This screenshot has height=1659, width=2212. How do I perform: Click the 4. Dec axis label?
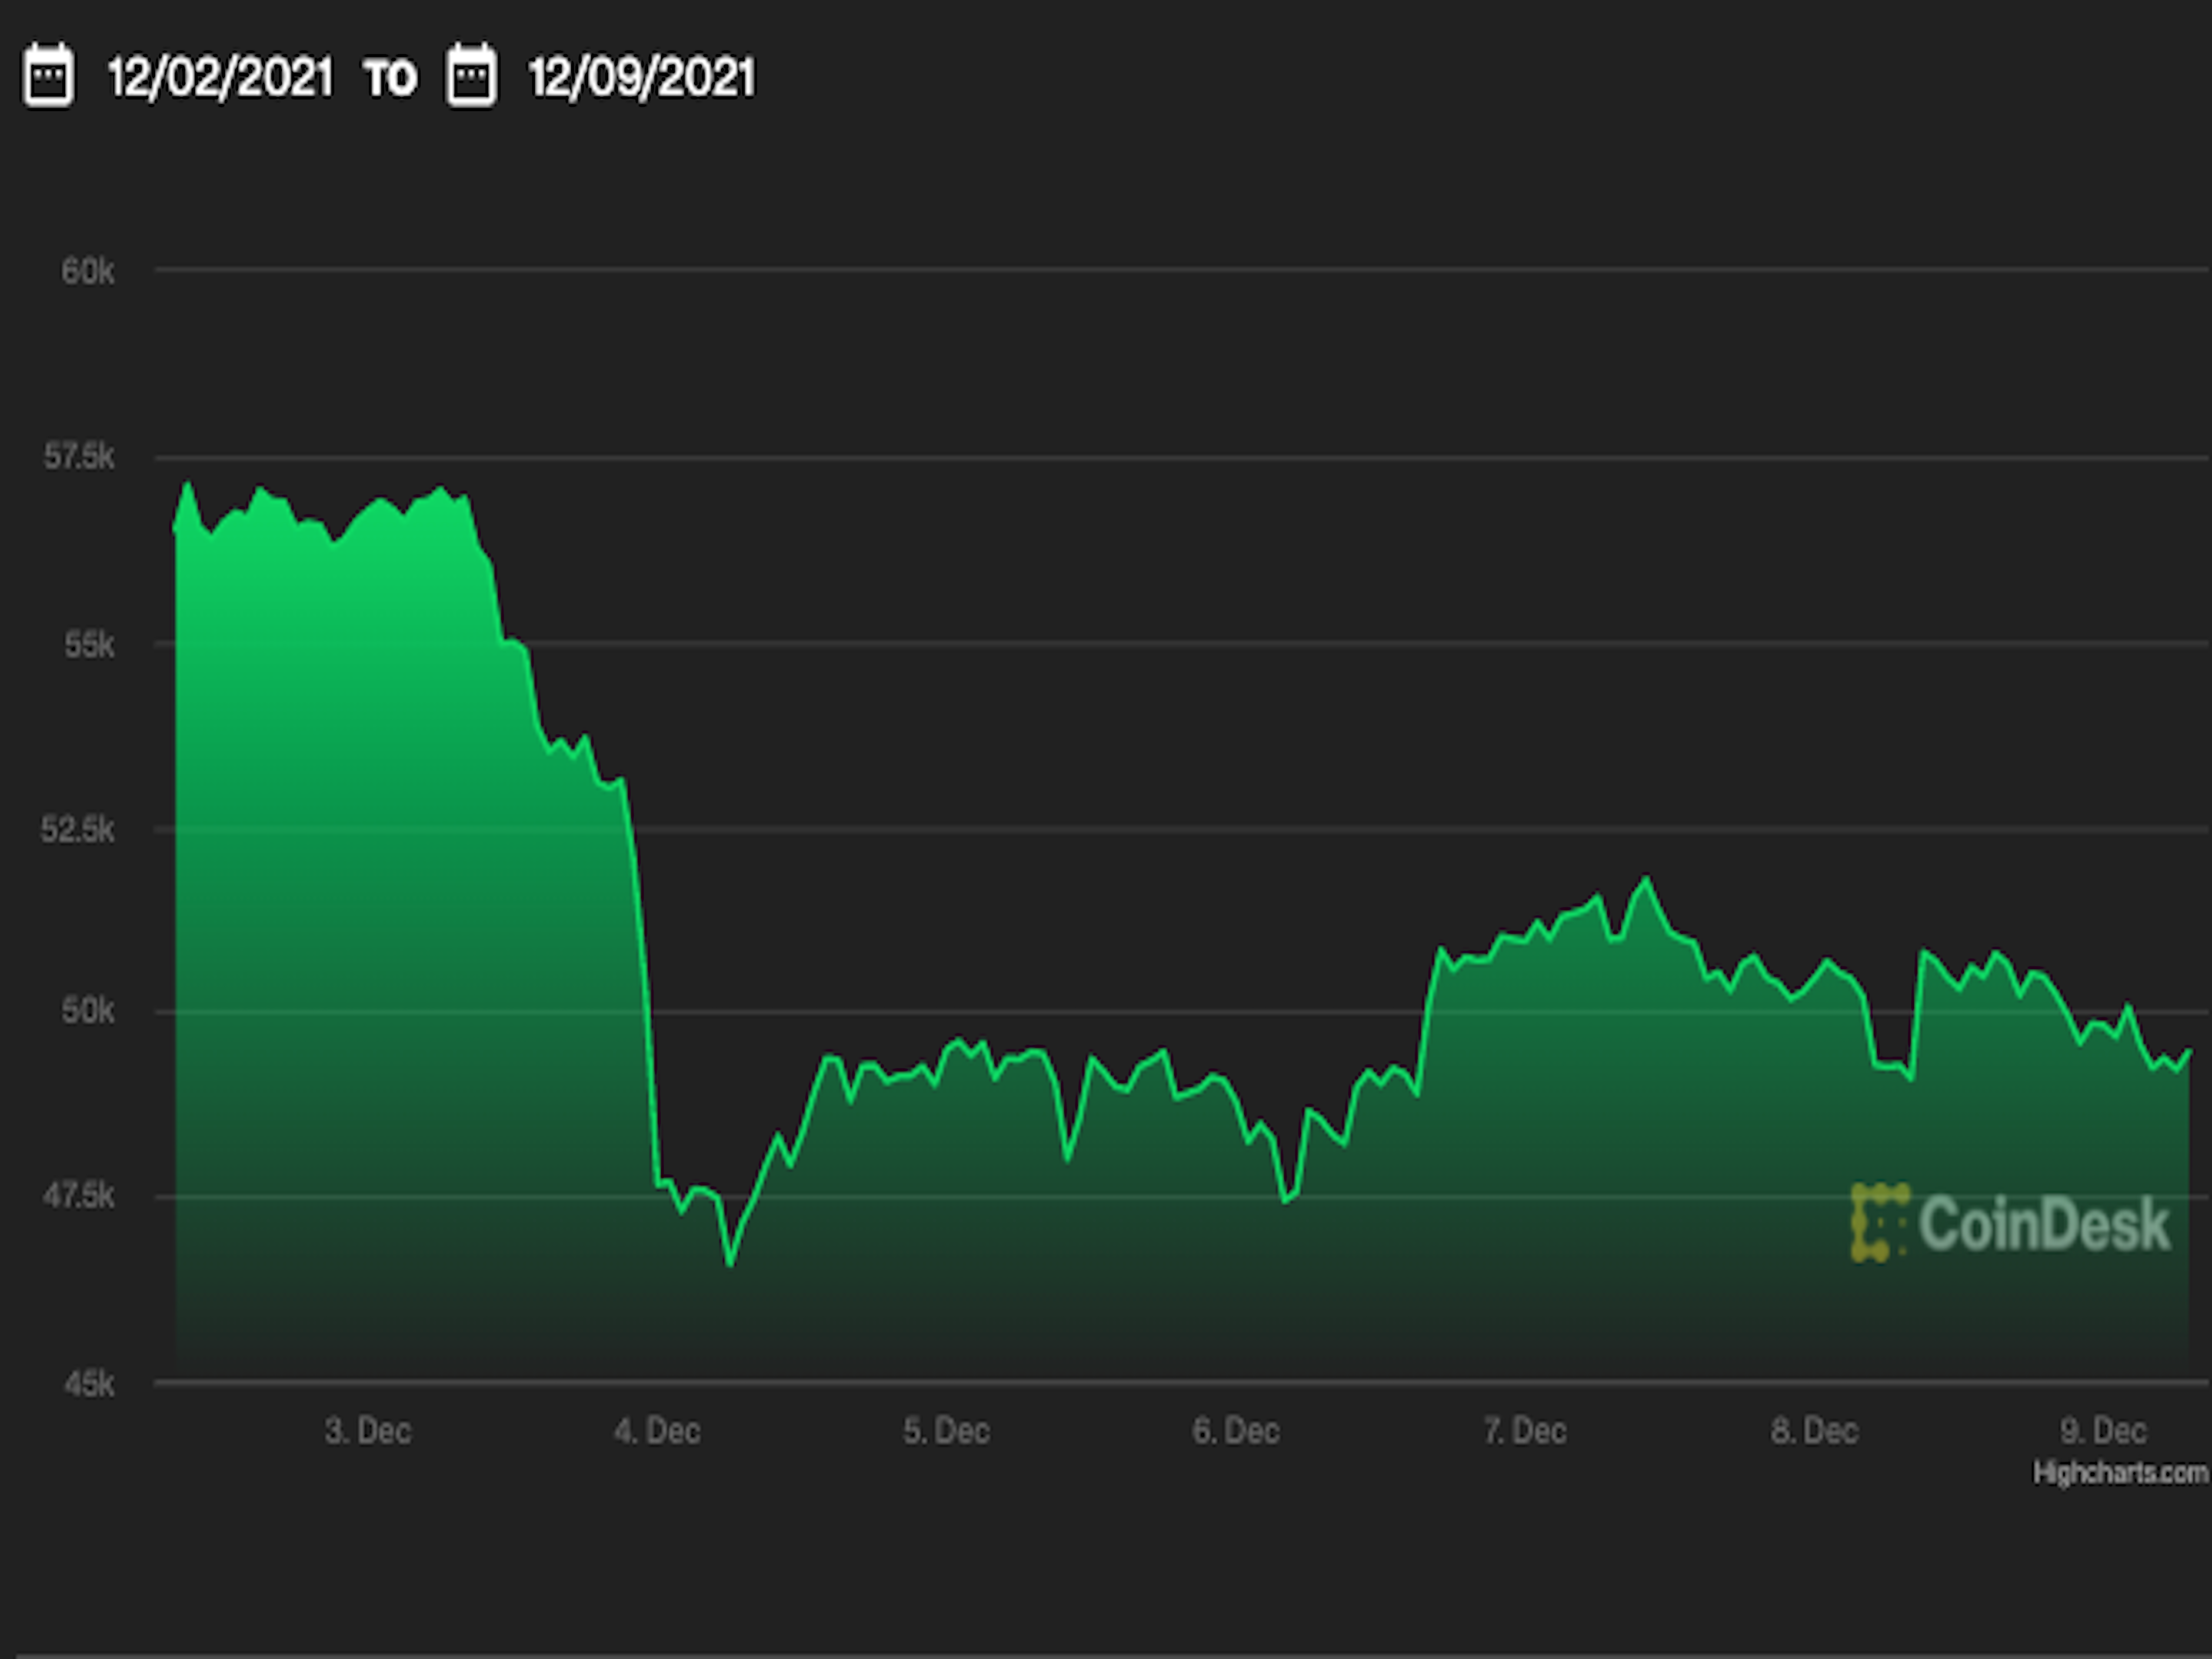pos(657,1431)
